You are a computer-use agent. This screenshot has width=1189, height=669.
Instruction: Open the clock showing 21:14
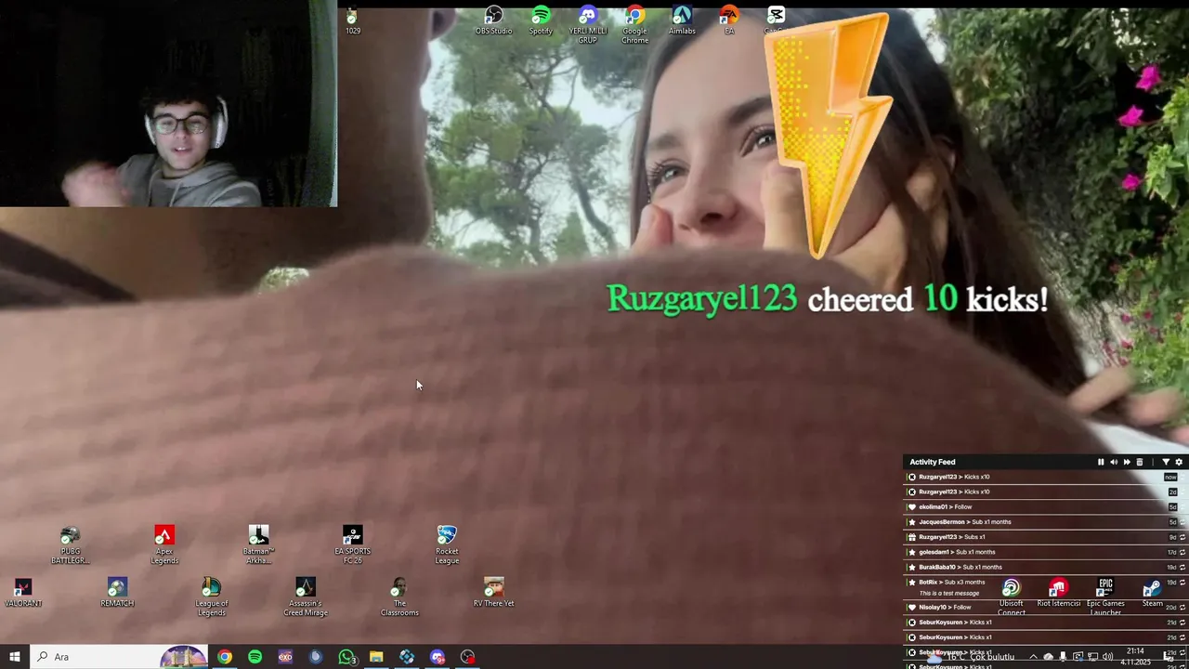[x=1137, y=657]
